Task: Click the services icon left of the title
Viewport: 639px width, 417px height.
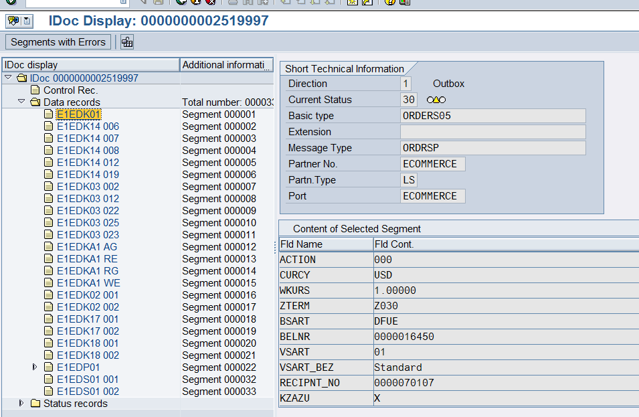Action: point(13,21)
